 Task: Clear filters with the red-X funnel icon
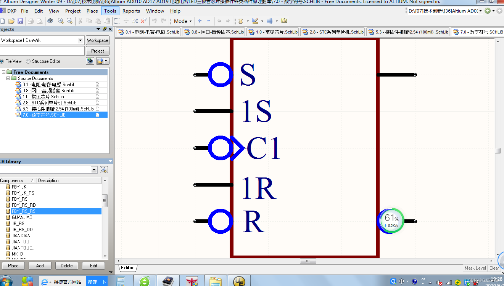(144, 21)
